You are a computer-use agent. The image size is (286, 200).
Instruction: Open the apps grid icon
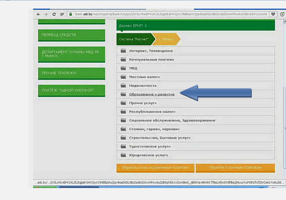point(62,14)
